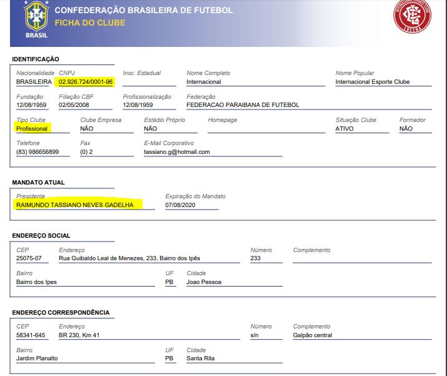Click the mandate expiration date 07/08/2020
This screenshot has width=447, height=376.
pyautogui.click(x=180, y=205)
